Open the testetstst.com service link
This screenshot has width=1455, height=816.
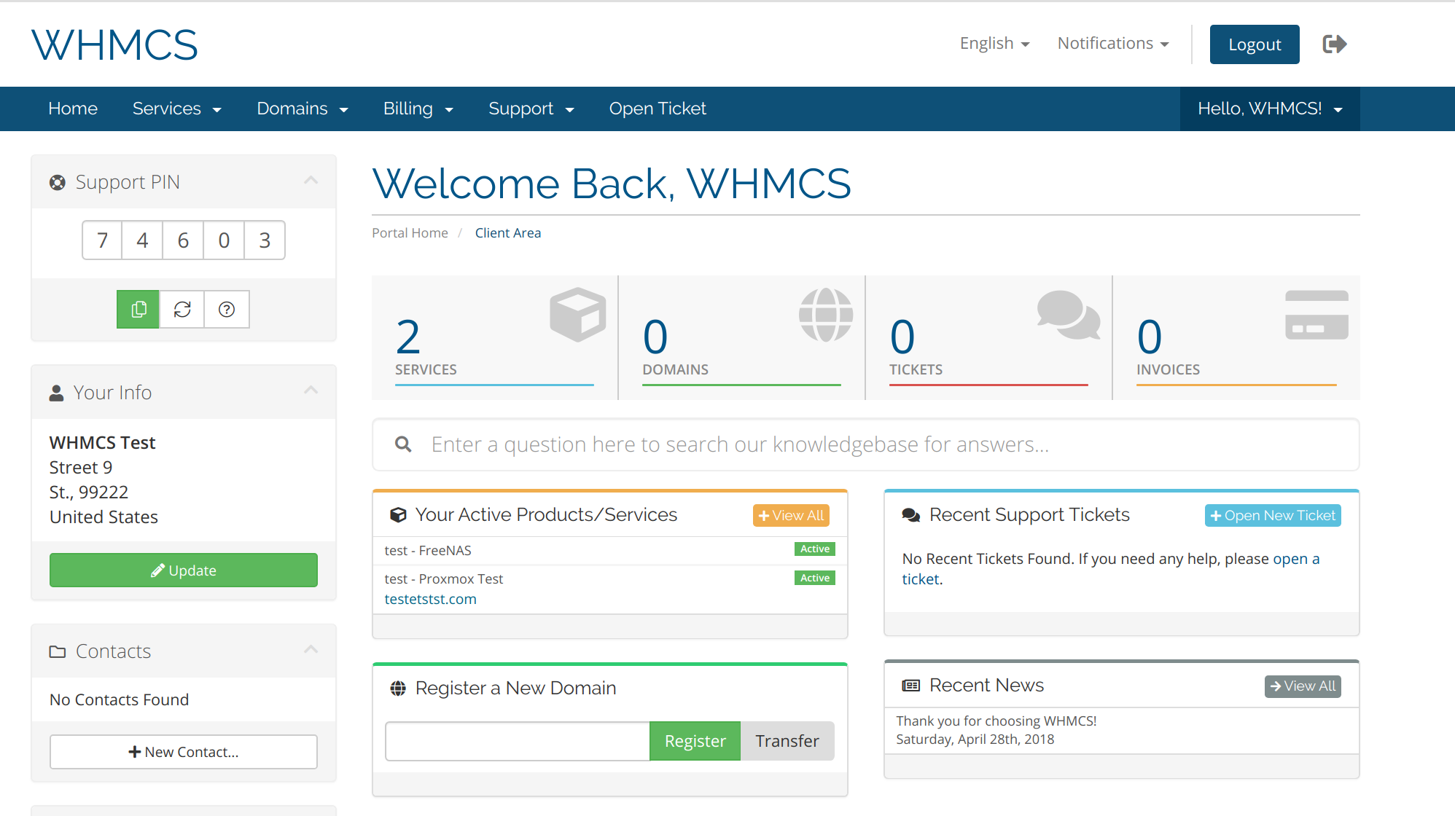[430, 598]
